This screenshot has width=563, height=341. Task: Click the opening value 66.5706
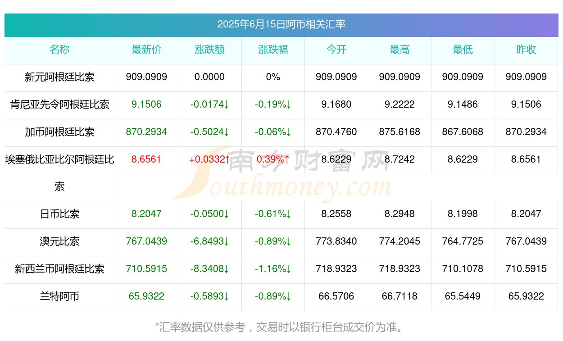(x=336, y=296)
